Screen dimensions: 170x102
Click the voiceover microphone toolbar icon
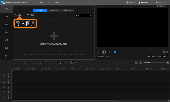point(61,63)
